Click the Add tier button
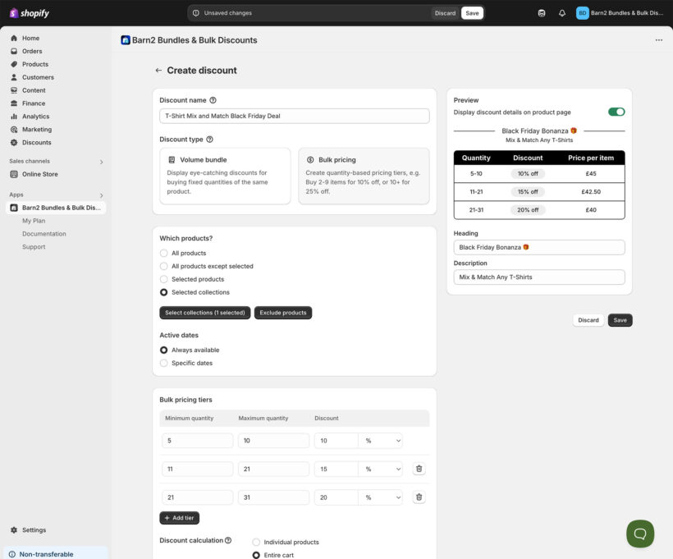Screen dimensions: 673x559 (179, 518)
